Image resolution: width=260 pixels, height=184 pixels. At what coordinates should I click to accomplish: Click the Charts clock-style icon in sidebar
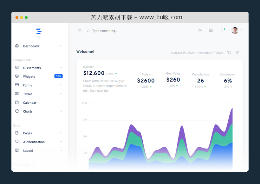pyautogui.click(x=17, y=111)
